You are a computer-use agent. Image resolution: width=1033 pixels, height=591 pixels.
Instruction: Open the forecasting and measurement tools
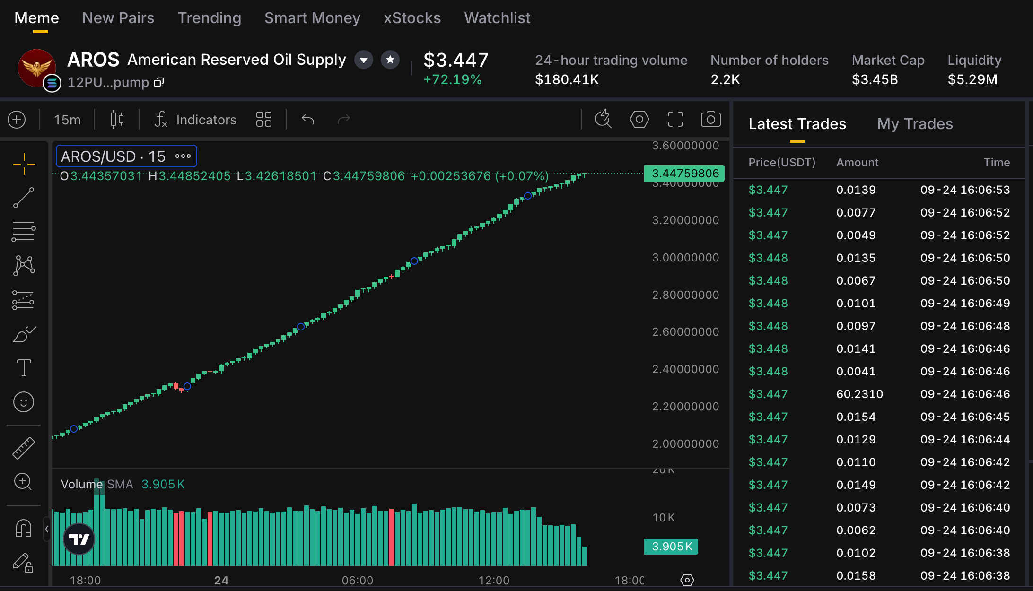coord(24,300)
